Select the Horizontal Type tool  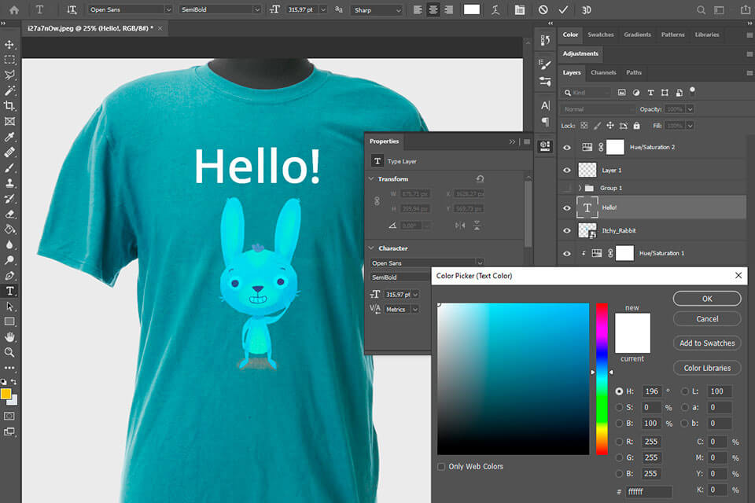pyautogui.click(x=9, y=292)
